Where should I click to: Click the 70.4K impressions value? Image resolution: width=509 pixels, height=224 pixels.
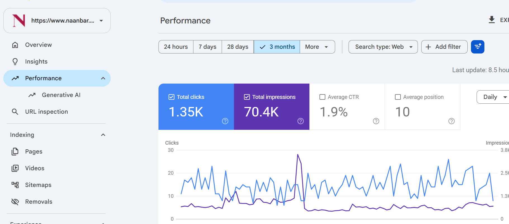coord(261,112)
